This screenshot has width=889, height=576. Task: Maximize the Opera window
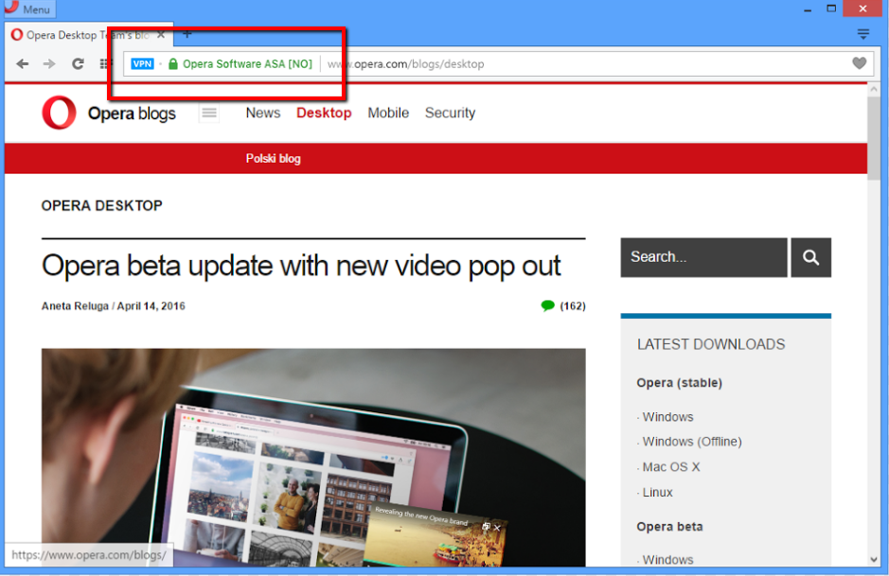(x=831, y=9)
